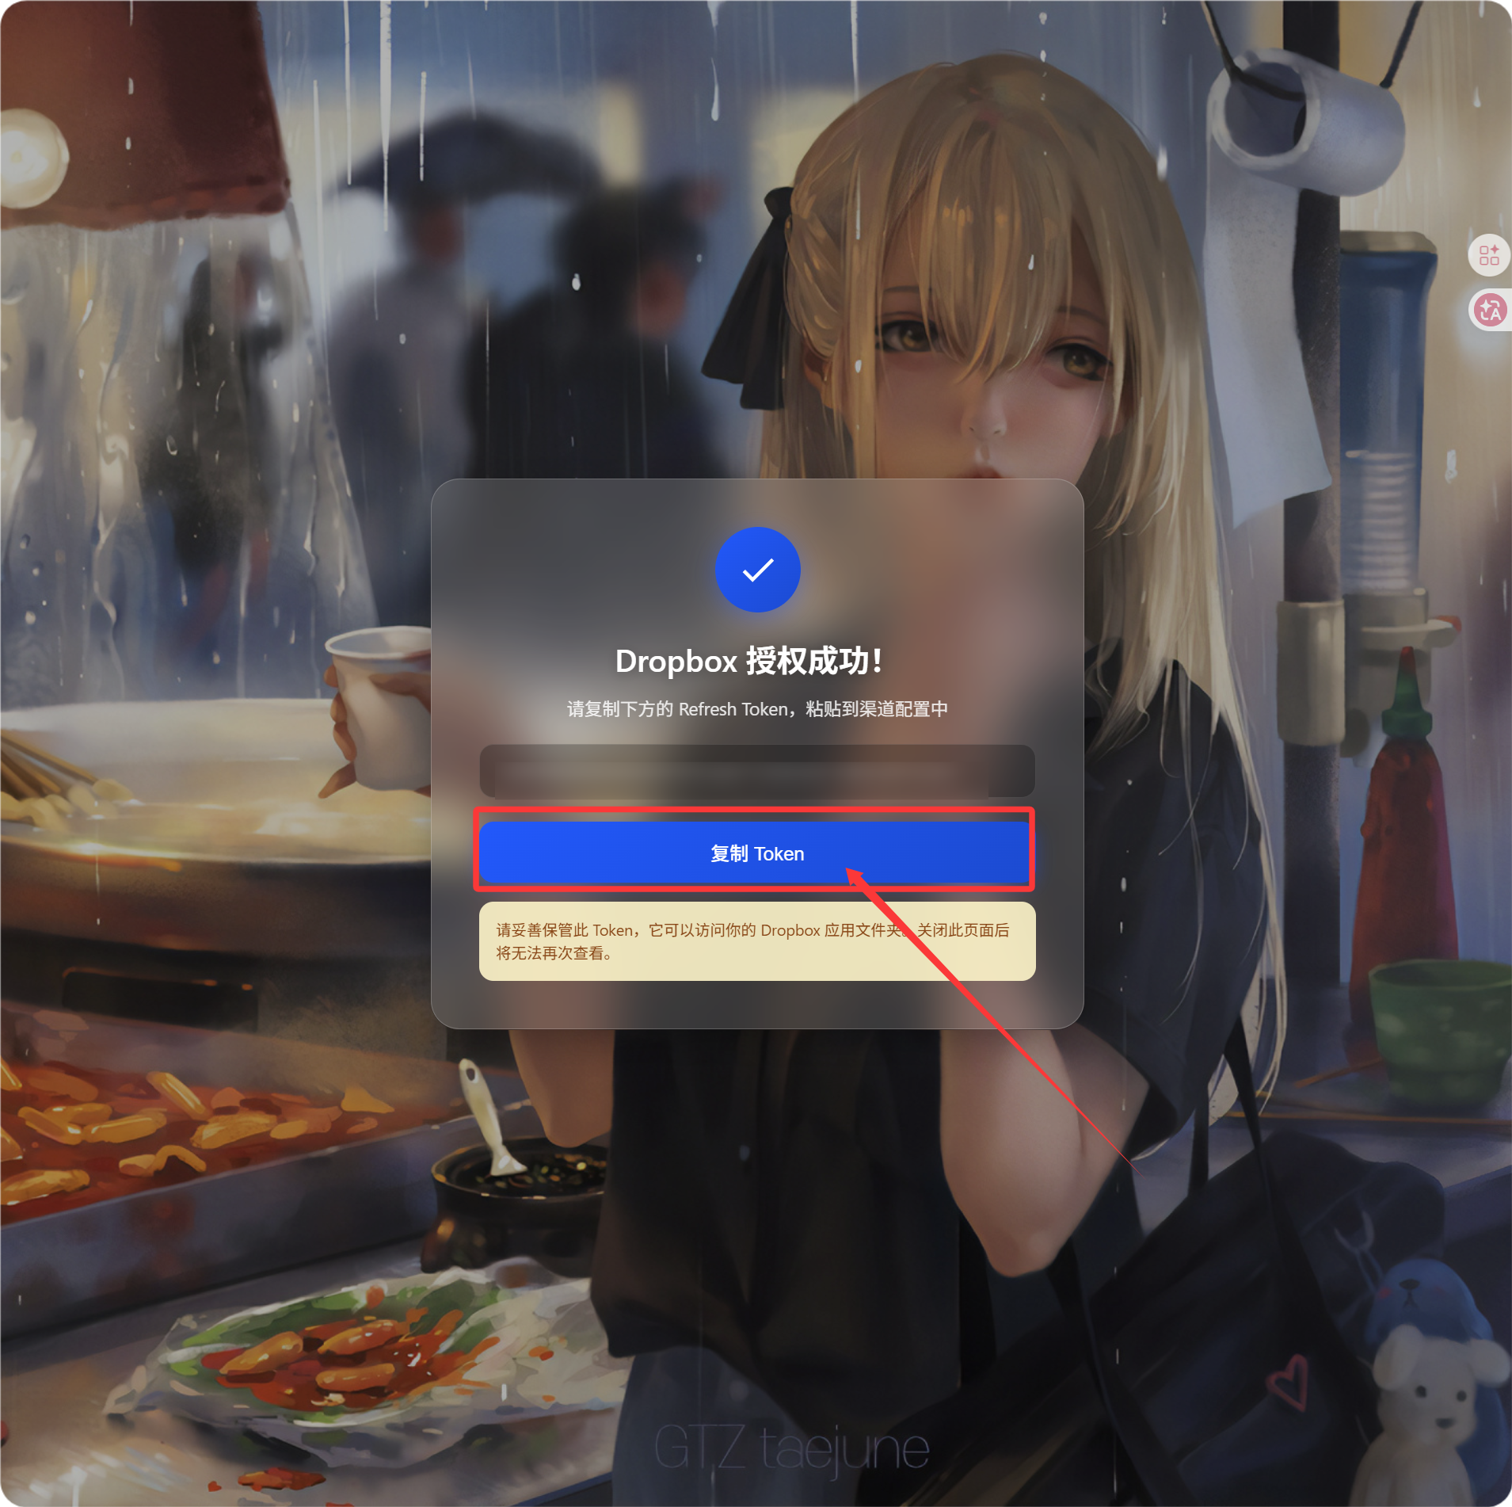The height and width of the screenshot is (1507, 1512).
Task: Open the translate floating icon
Action: point(1490,310)
